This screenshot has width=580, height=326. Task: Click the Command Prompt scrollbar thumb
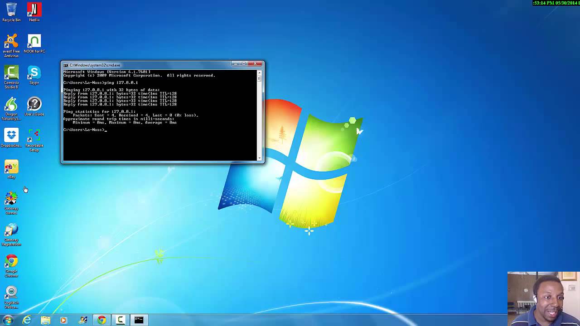pos(260,78)
